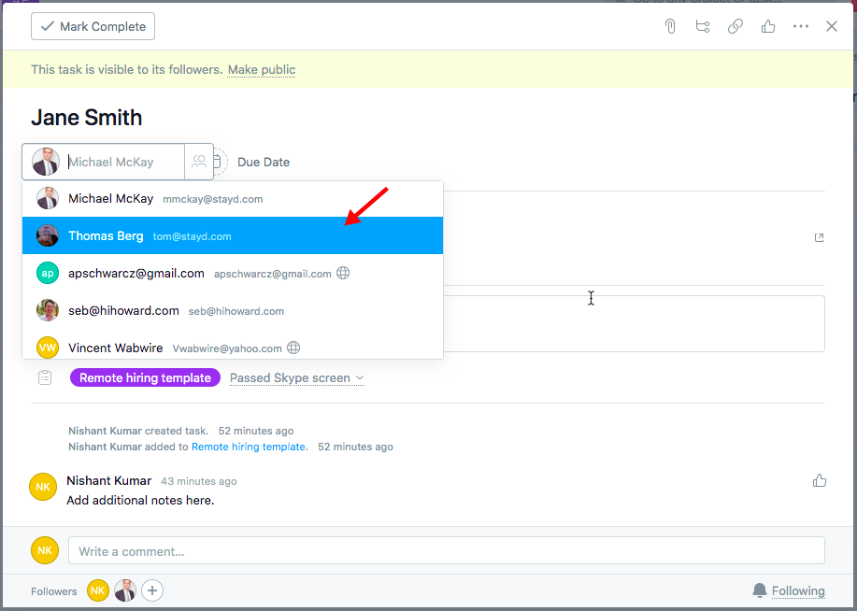Click the assign-multiple people icon

tap(199, 162)
